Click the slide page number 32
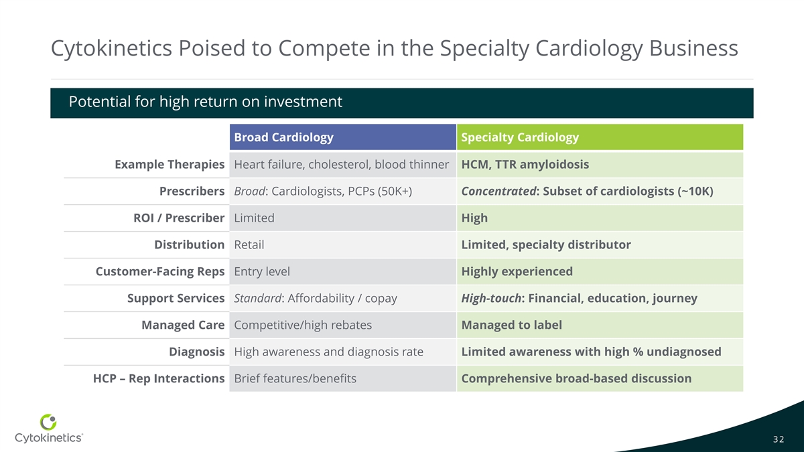The image size is (804, 452). 779,439
